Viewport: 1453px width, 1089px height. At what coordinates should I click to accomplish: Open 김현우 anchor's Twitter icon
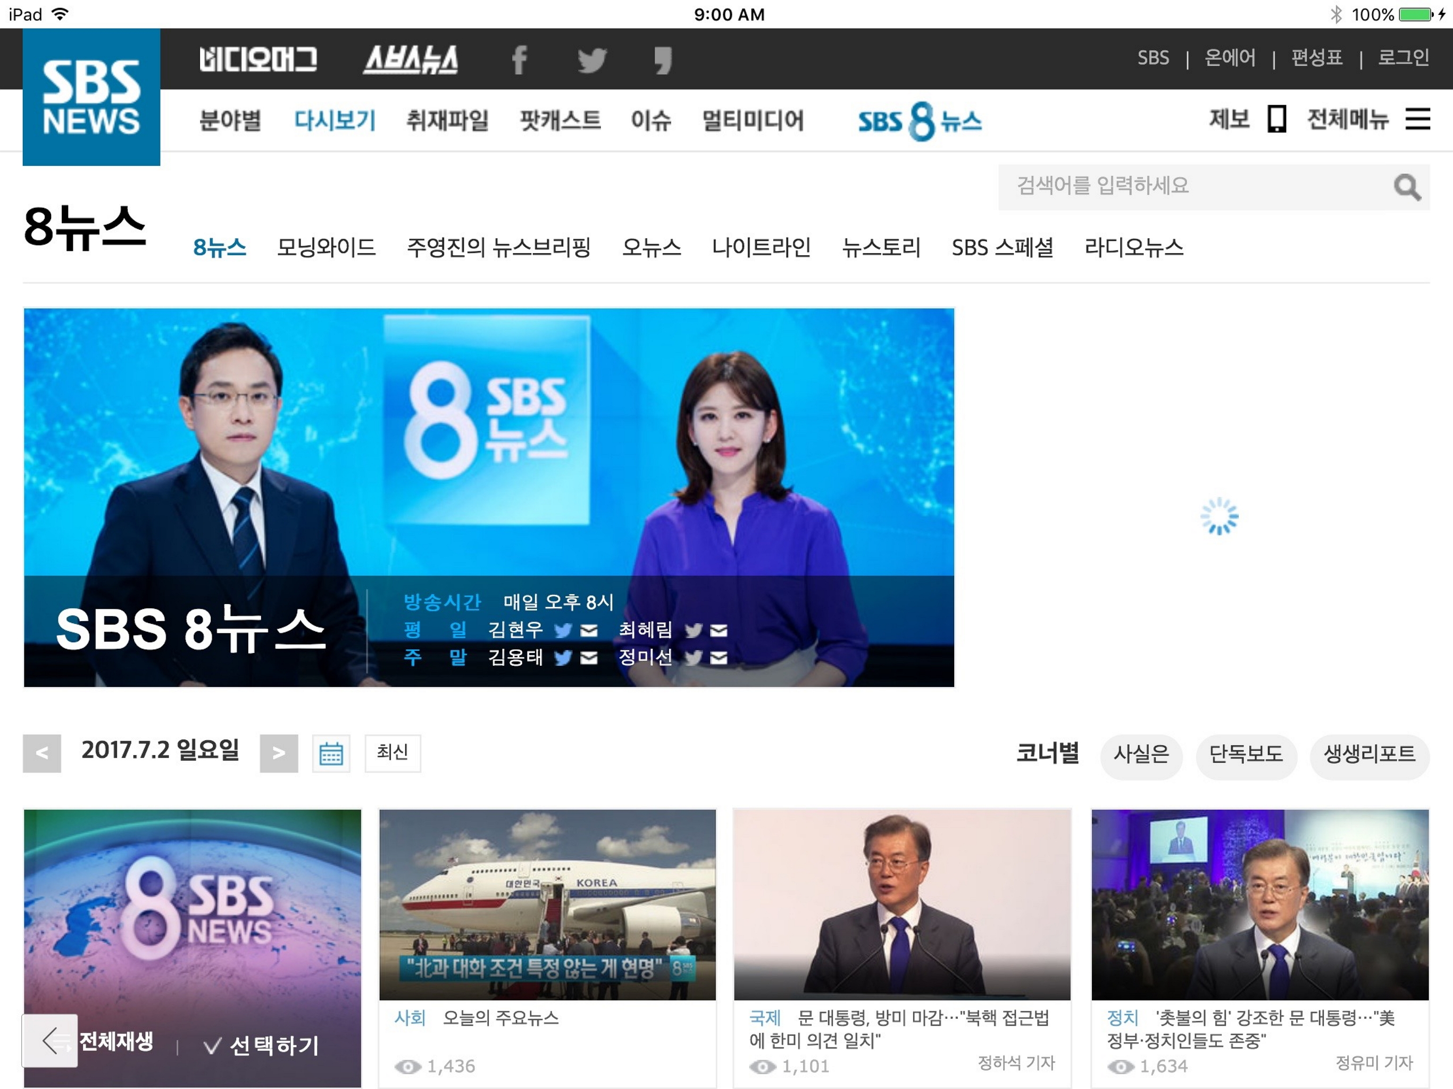[x=563, y=630]
